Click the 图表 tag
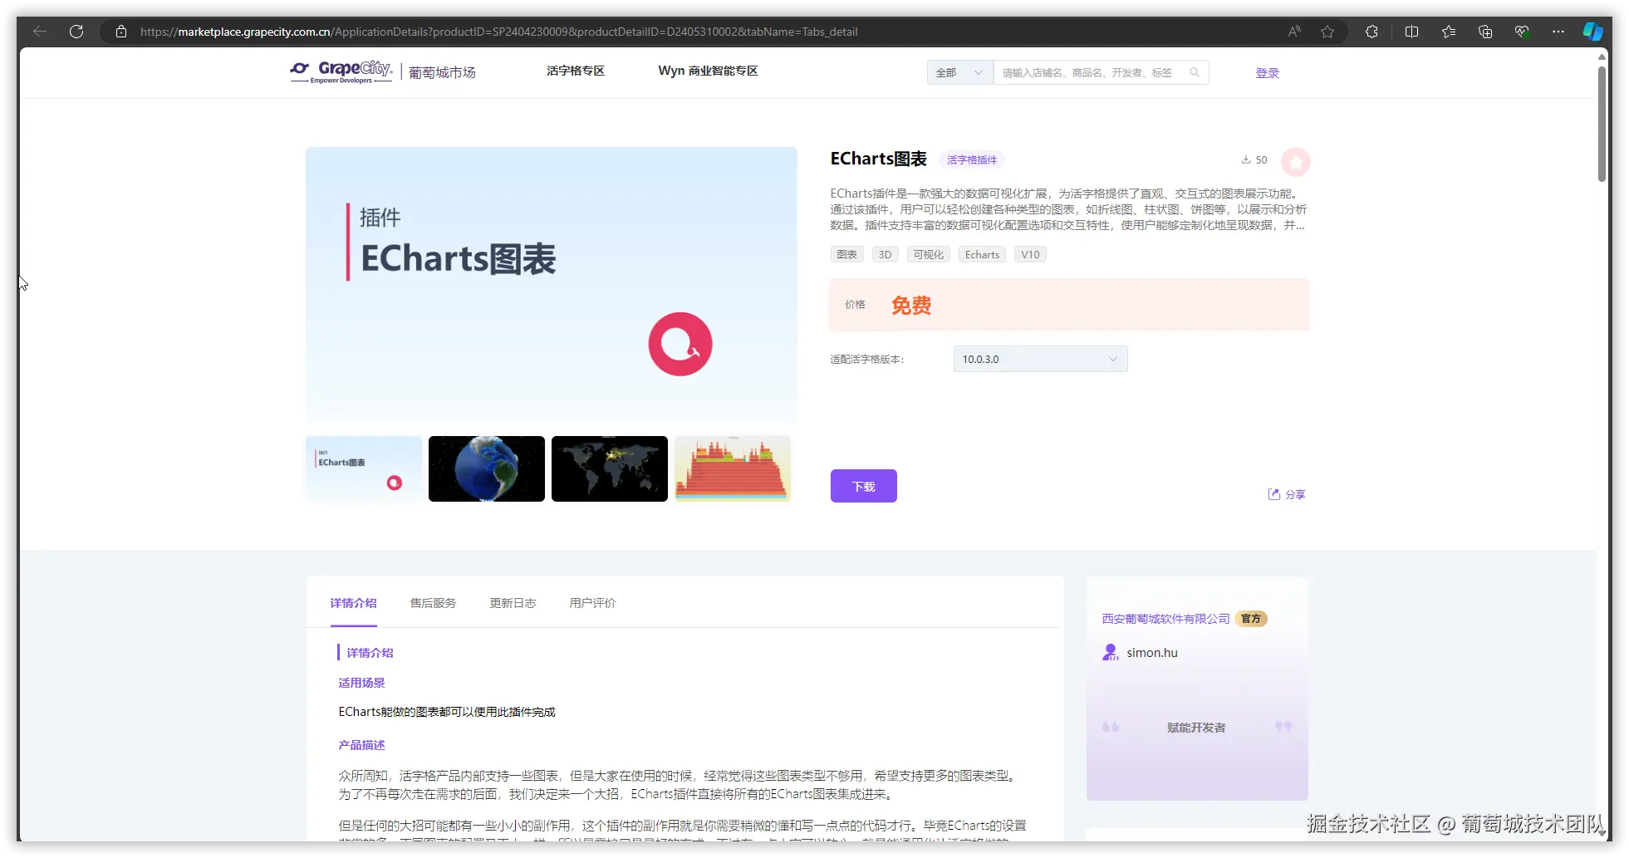Viewport: 1629px width, 858px height. pyautogui.click(x=847, y=255)
